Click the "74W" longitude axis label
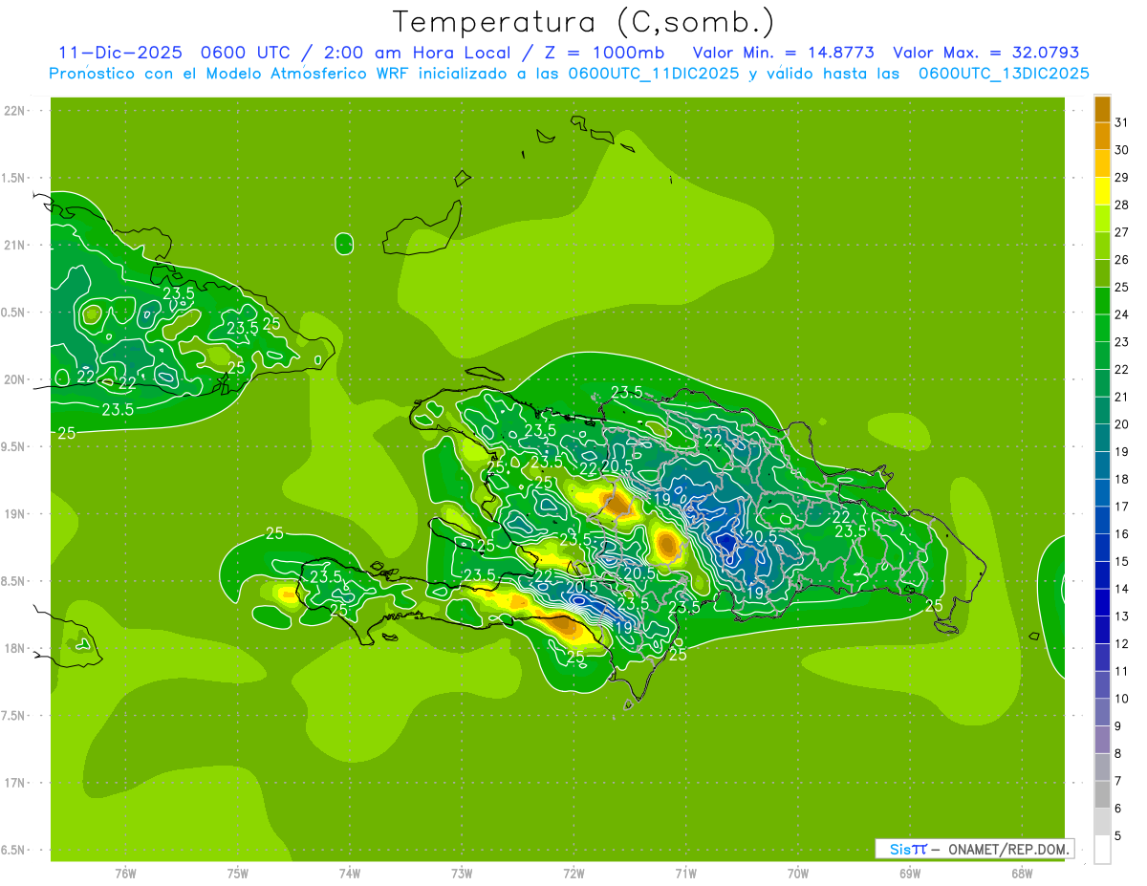The width and height of the screenshot is (1147, 886). tap(350, 873)
